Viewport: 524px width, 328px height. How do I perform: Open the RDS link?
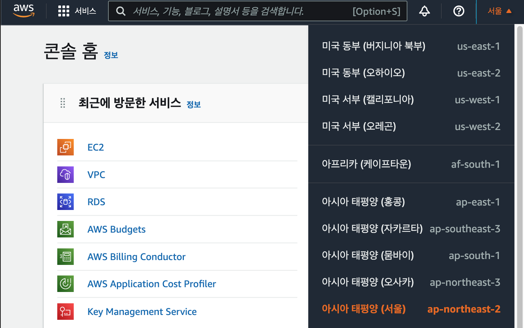[97, 202]
